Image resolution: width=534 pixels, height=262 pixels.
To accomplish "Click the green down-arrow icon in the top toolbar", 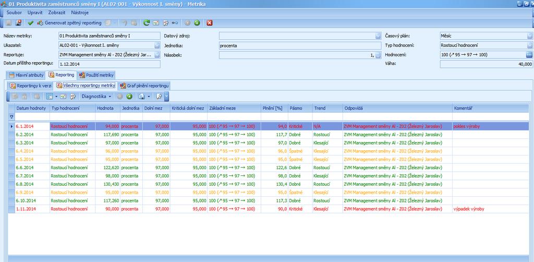I will (197, 23).
